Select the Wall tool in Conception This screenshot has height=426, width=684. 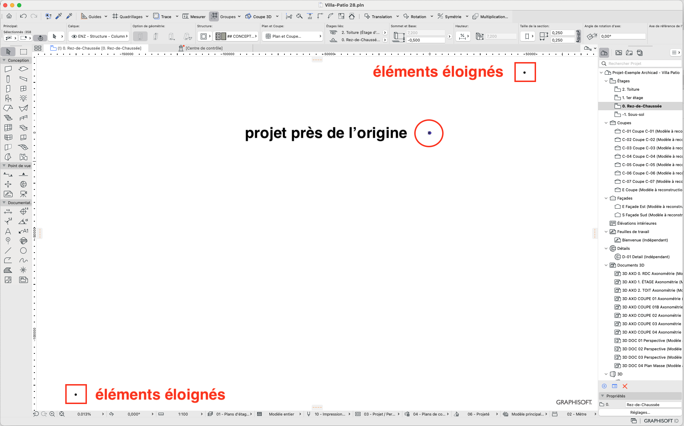[x=8, y=69]
